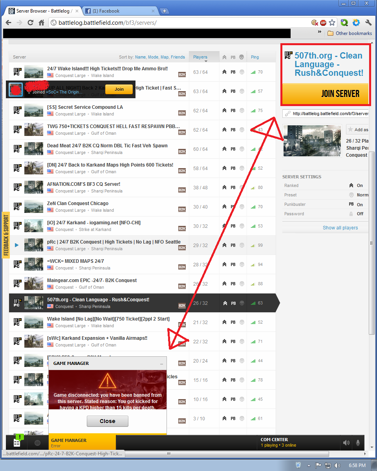The width and height of the screenshot is (377, 471).
Task: Click the green magnifier extension icon
Action: (344, 22)
